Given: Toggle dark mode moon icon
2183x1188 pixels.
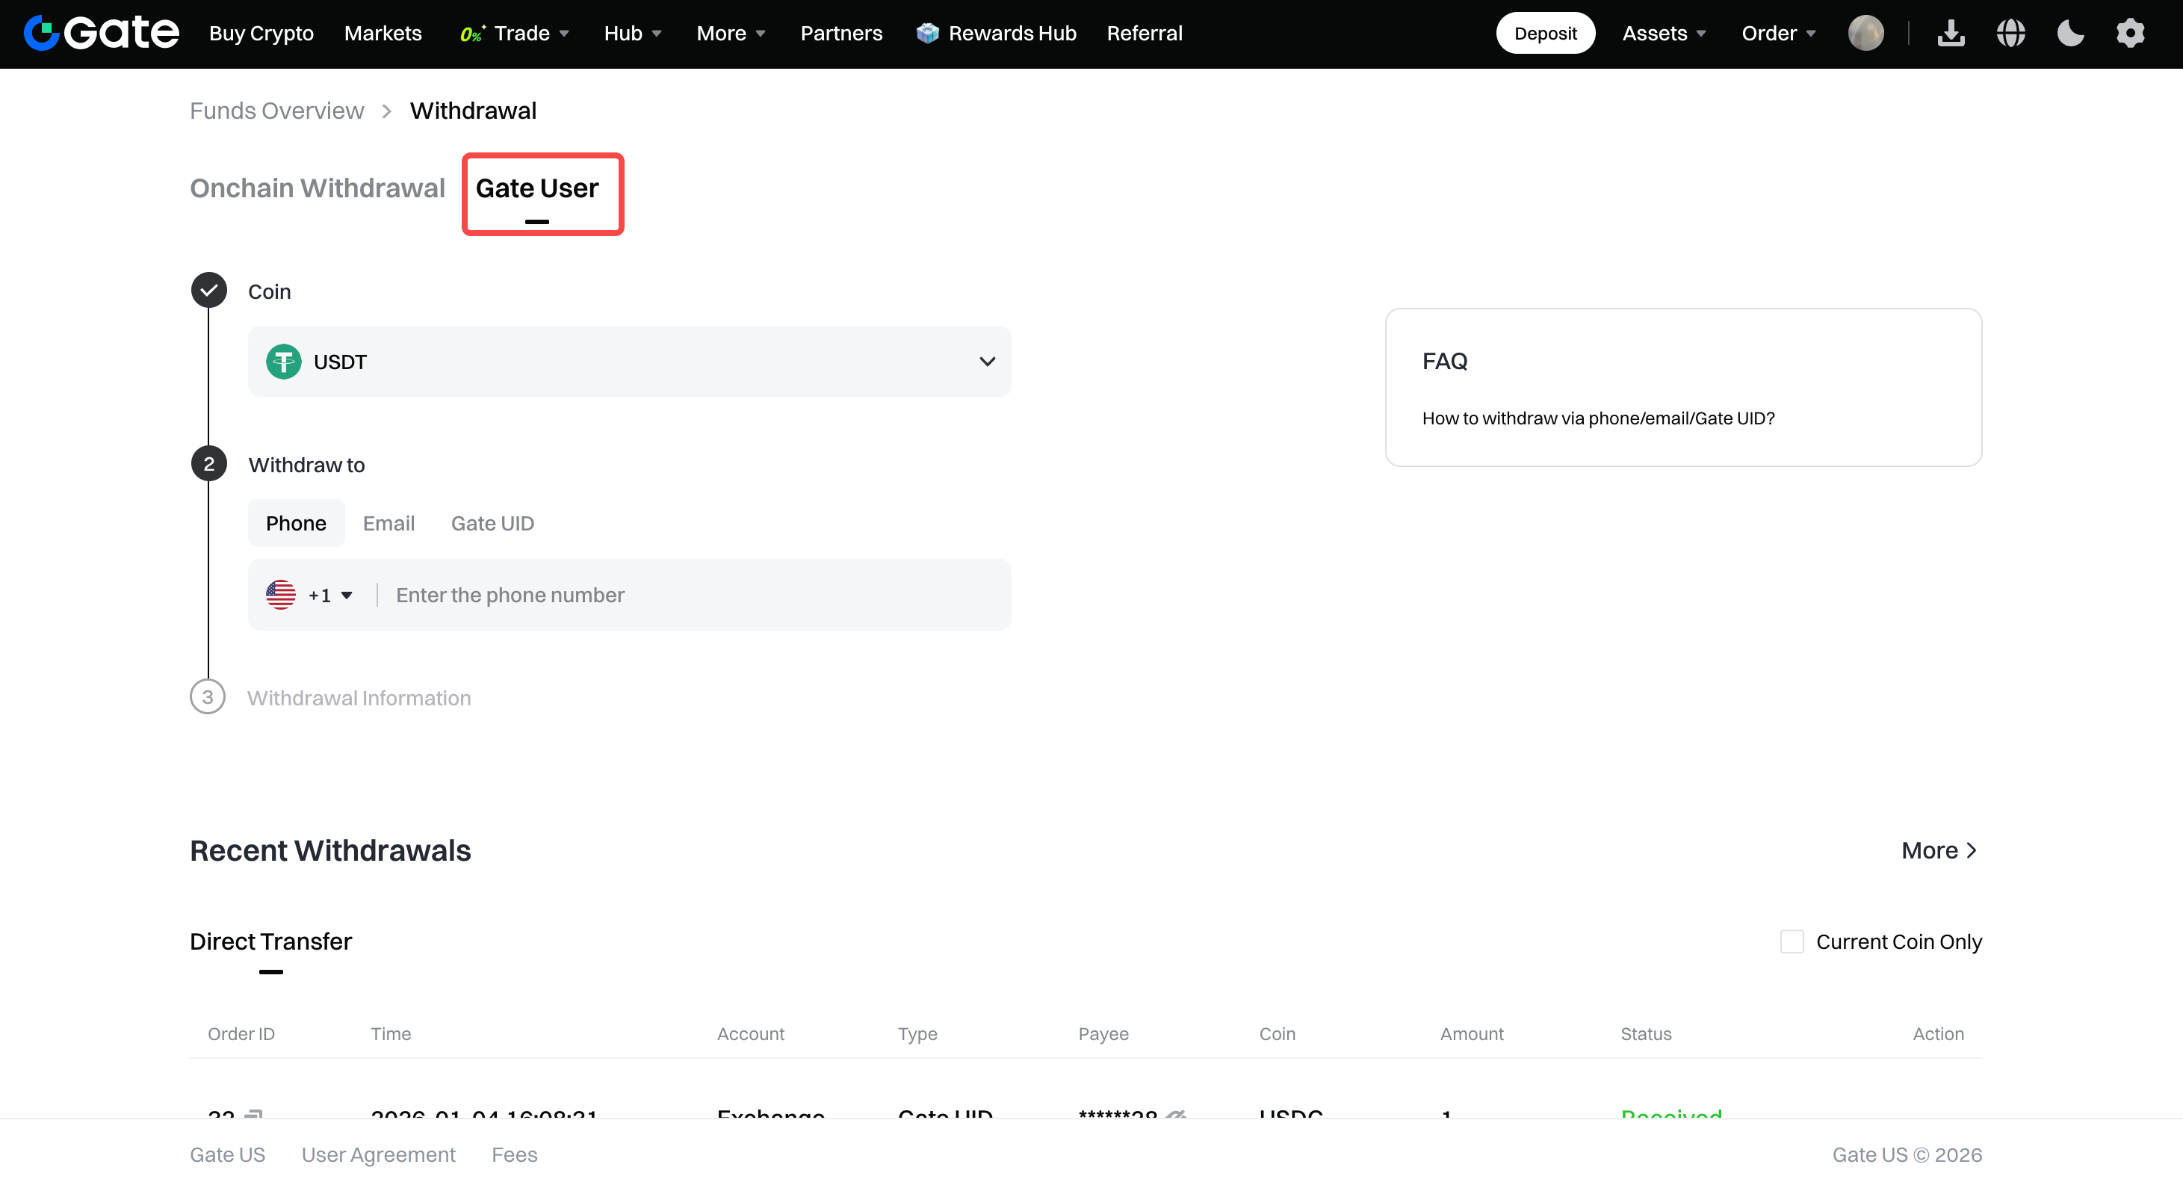Looking at the screenshot, I should click(x=2070, y=33).
